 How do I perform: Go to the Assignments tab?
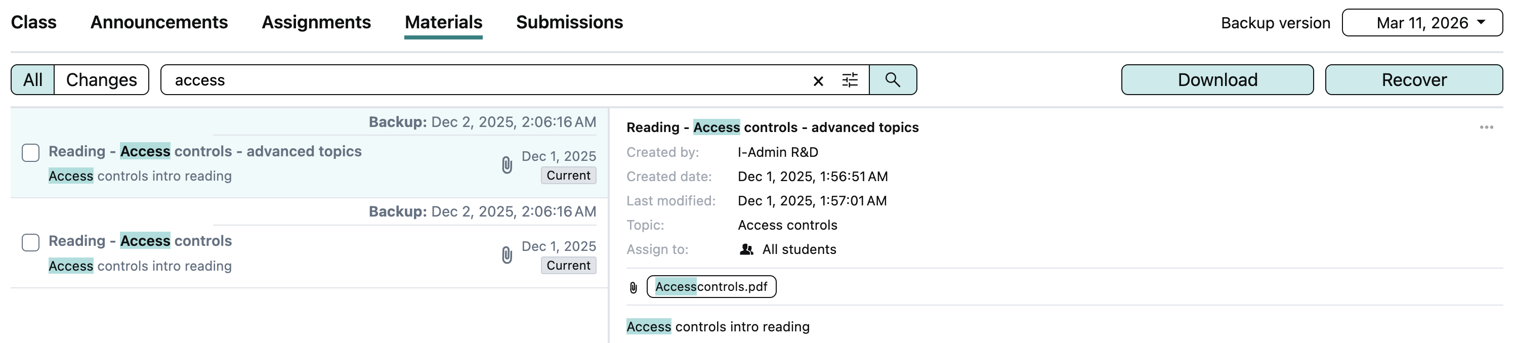coord(316,22)
